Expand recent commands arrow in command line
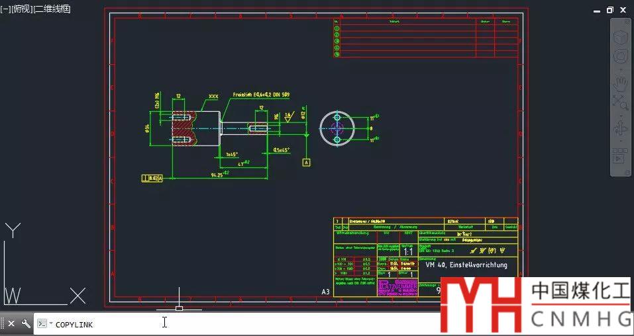Screen dimensions: 634x336 50,323
